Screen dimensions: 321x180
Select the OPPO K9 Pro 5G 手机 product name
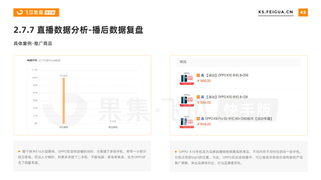tap(239, 119)
